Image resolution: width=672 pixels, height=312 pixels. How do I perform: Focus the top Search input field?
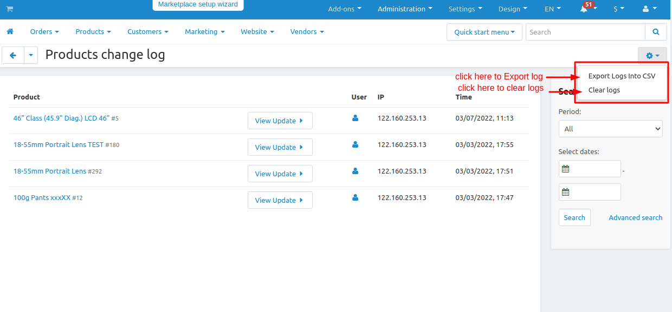(585, 32)
